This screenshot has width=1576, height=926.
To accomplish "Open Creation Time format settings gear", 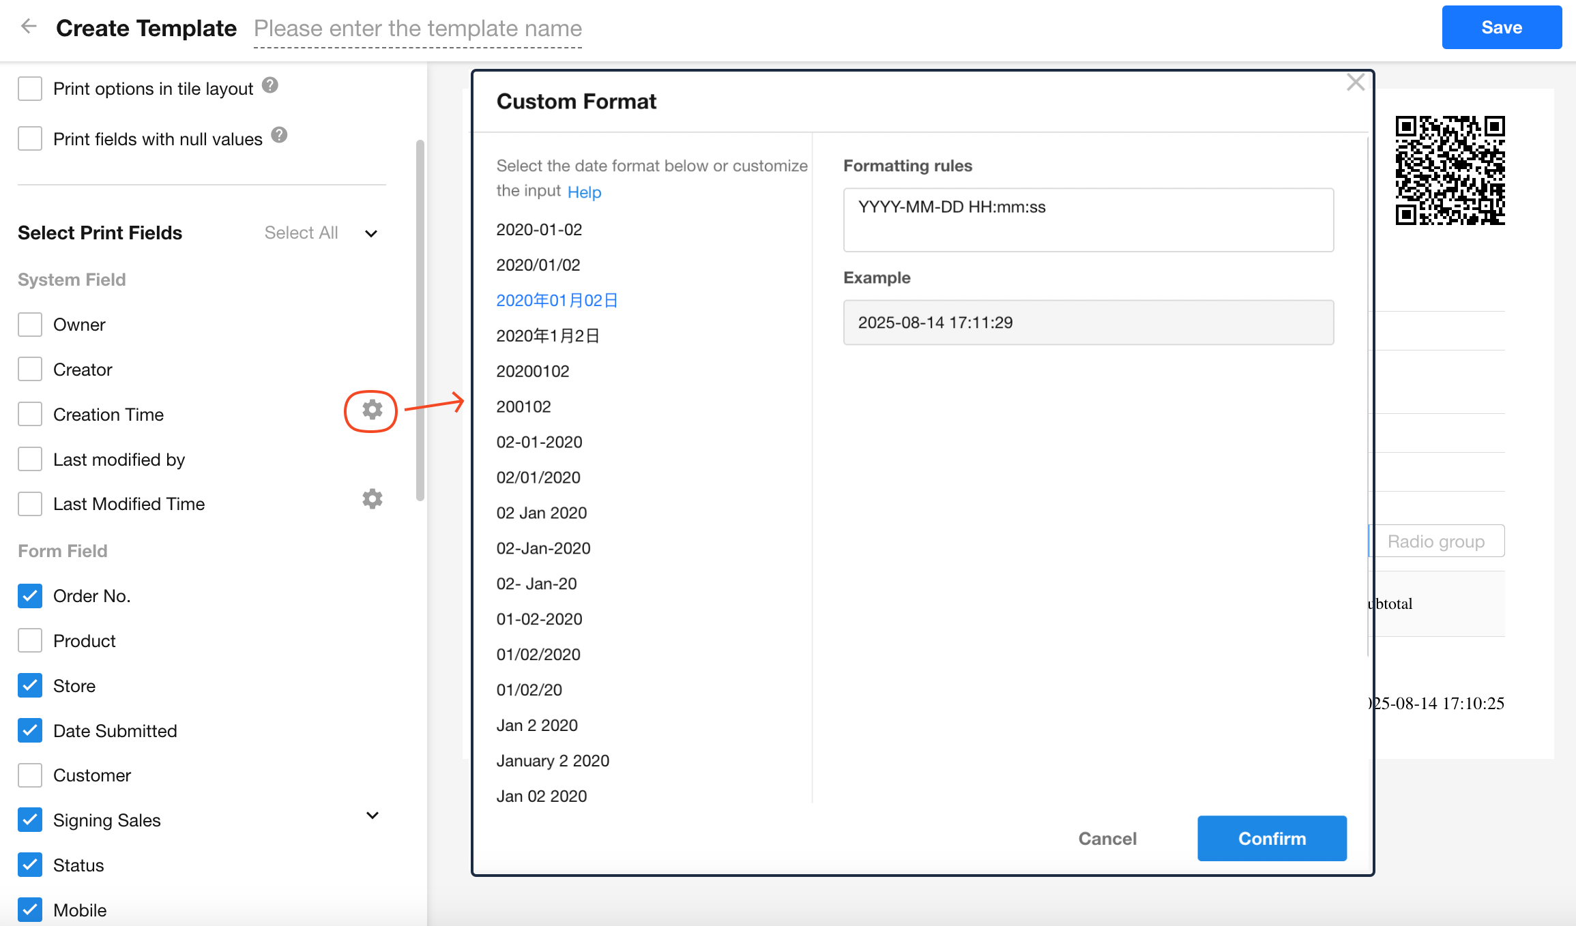I will [372, 410].
